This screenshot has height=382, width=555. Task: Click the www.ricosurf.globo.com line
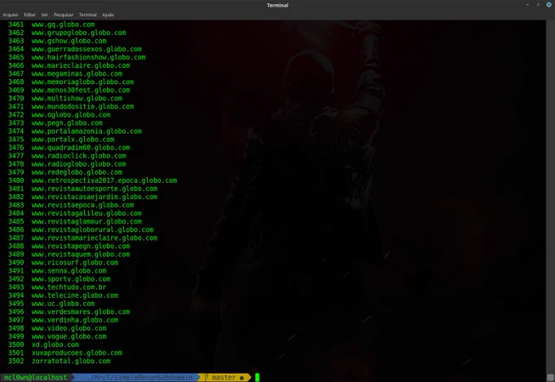point(75,263)
